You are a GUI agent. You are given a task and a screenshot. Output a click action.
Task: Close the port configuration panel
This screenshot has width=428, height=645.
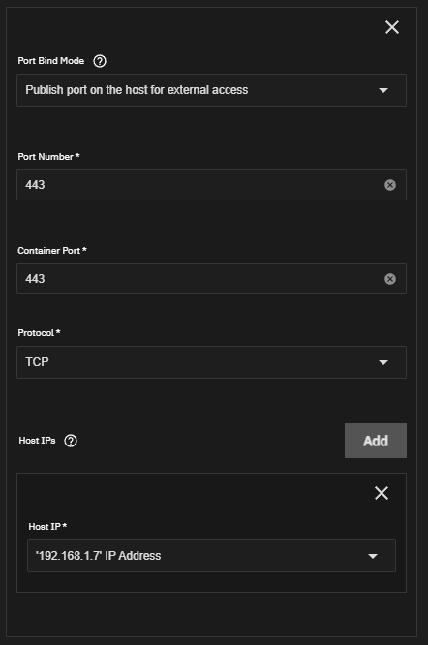(392, 27)
